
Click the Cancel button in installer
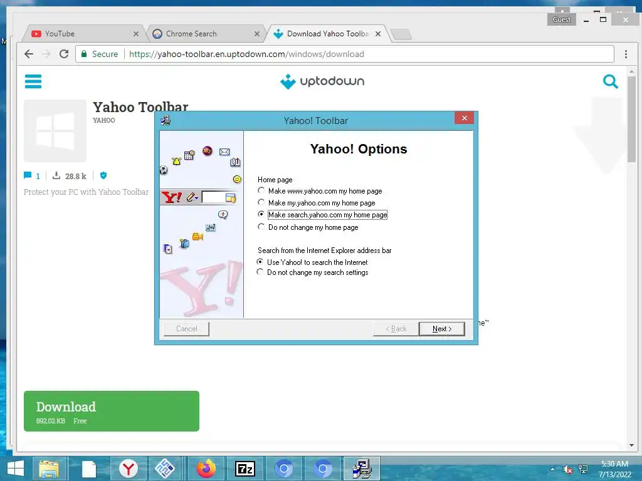tap(186, 329)
